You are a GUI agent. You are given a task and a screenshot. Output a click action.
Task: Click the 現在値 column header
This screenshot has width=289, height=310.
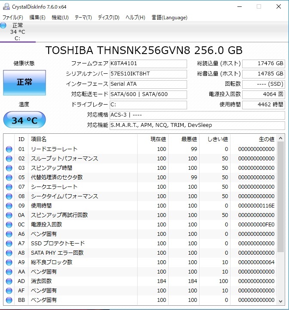153,139
